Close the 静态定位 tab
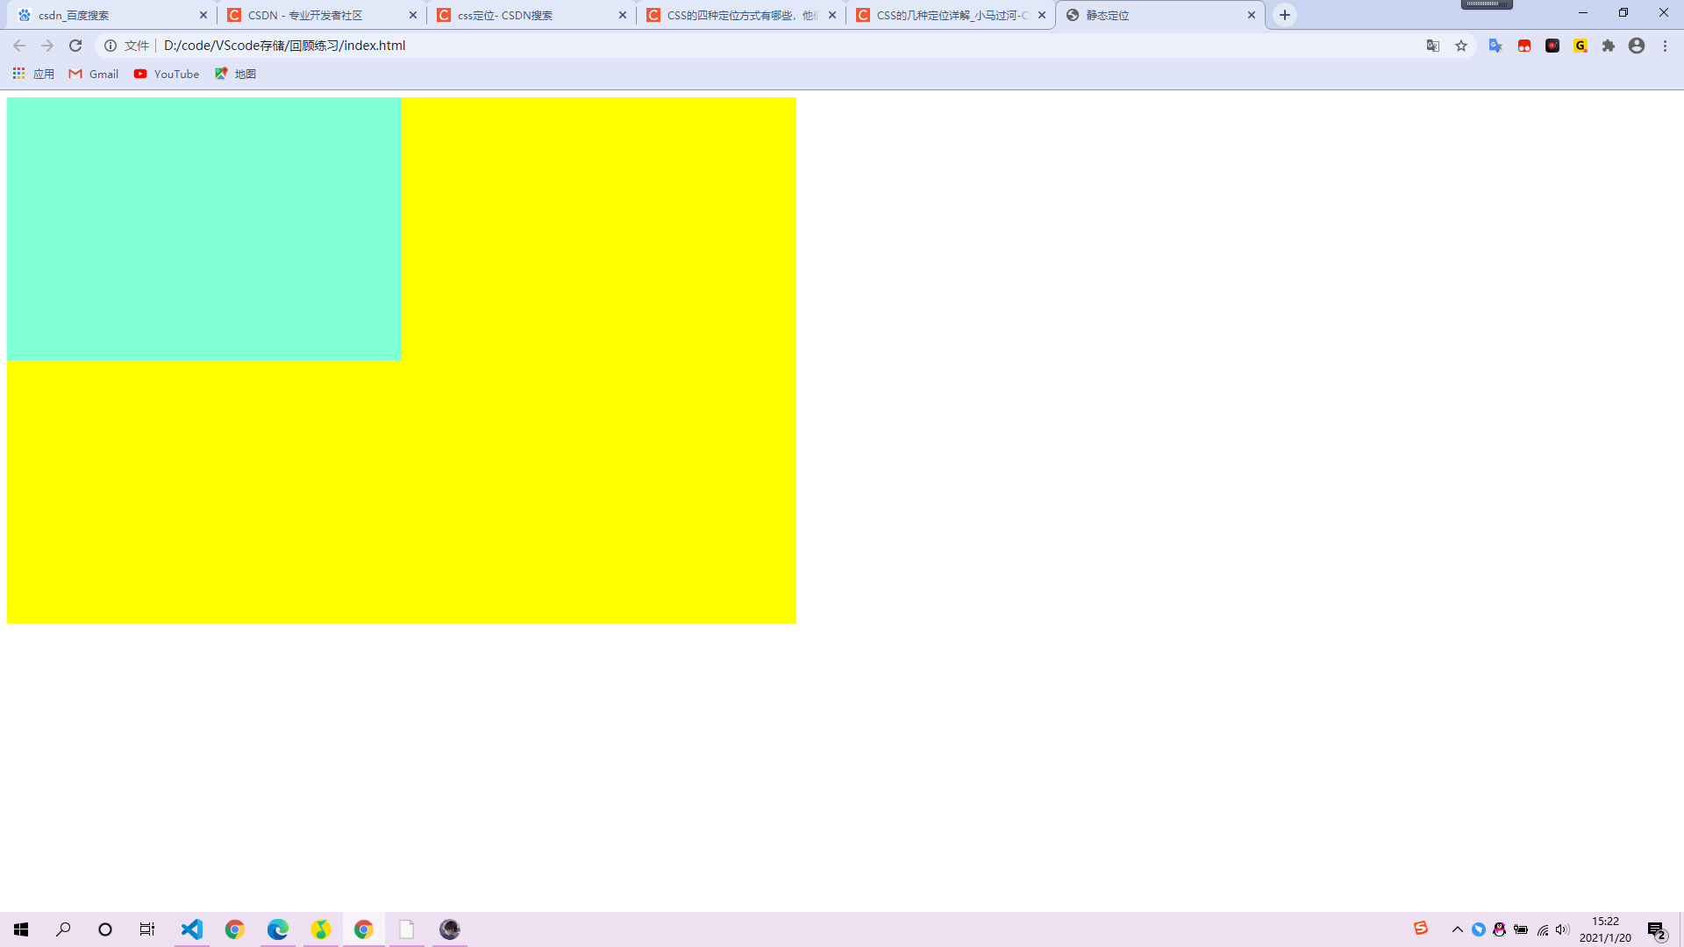1684x947 pixels. point(1252,15)
